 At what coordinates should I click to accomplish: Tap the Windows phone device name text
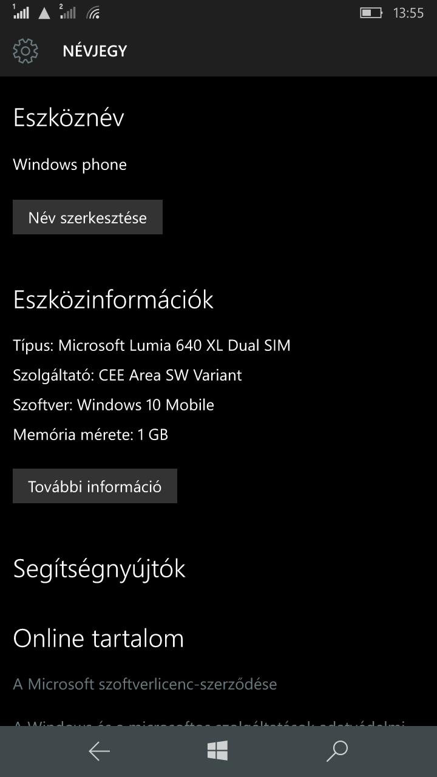point(70,165)
